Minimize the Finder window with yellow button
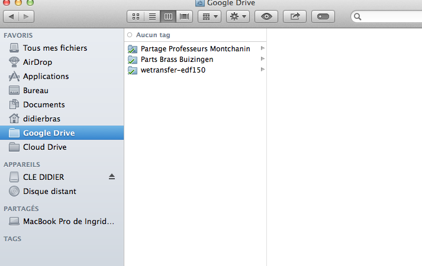The image size is (422, 266). (x=18, y=2)
